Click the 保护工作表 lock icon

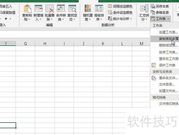pyautogui.click(x=154, y=65)
